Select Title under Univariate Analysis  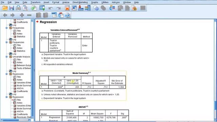tap(19, 60)
